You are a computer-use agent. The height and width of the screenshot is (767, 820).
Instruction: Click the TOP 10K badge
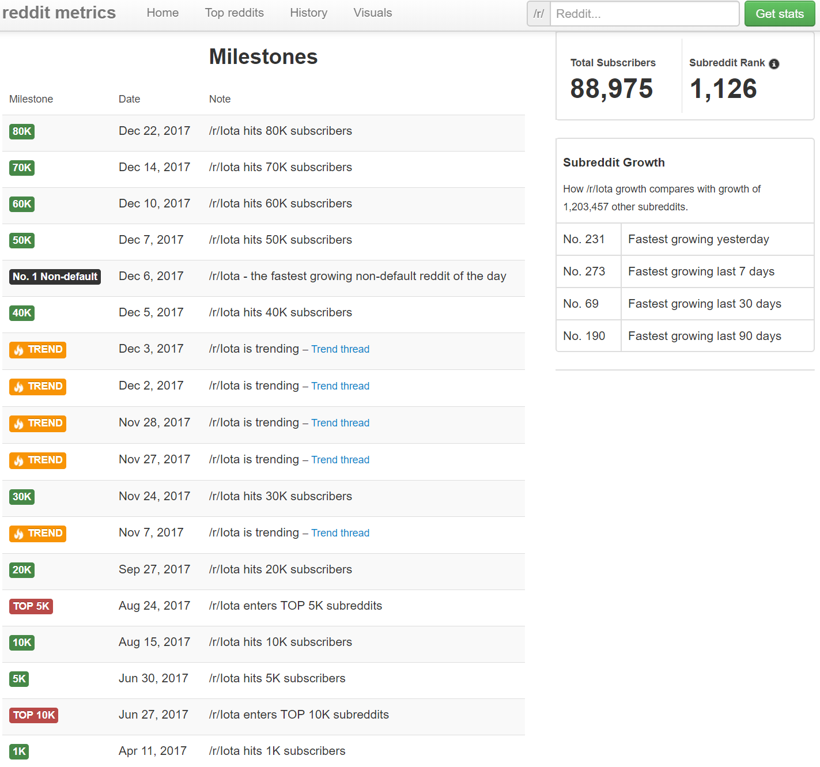(x=34, y=715)
